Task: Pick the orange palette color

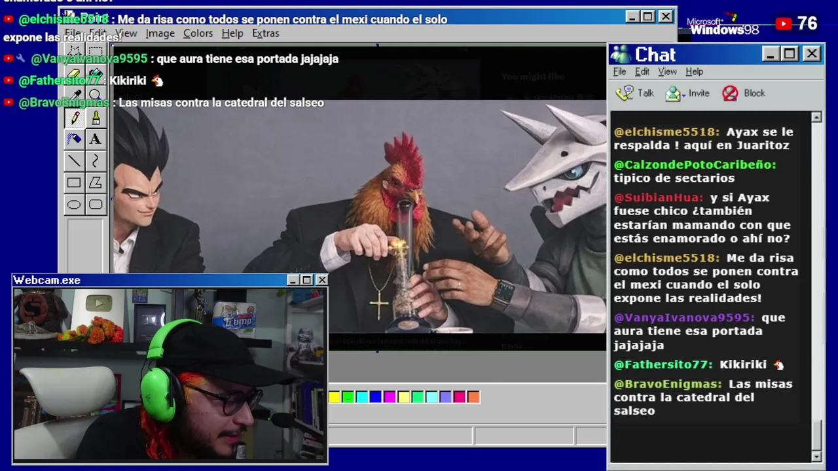Action: click(x=473, y=397)
